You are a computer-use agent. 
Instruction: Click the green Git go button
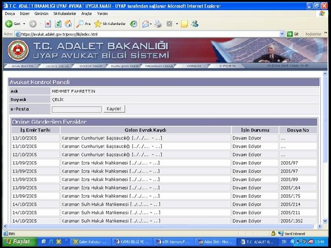[292, 34]
